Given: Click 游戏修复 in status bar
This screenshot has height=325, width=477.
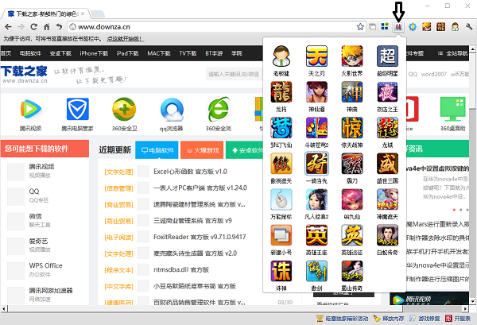Looking at the screenshot, I should pos(425,319).
